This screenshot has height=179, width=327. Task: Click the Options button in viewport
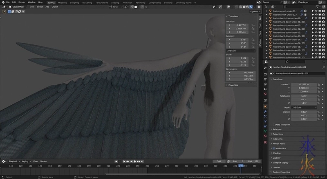(254, 11)
